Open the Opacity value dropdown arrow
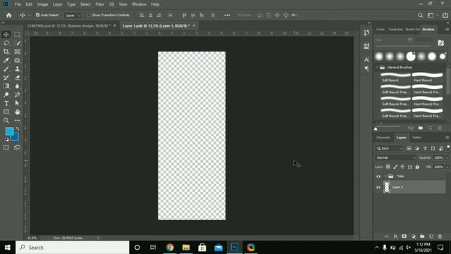The image size is (451, 254). tap(447, 157)
